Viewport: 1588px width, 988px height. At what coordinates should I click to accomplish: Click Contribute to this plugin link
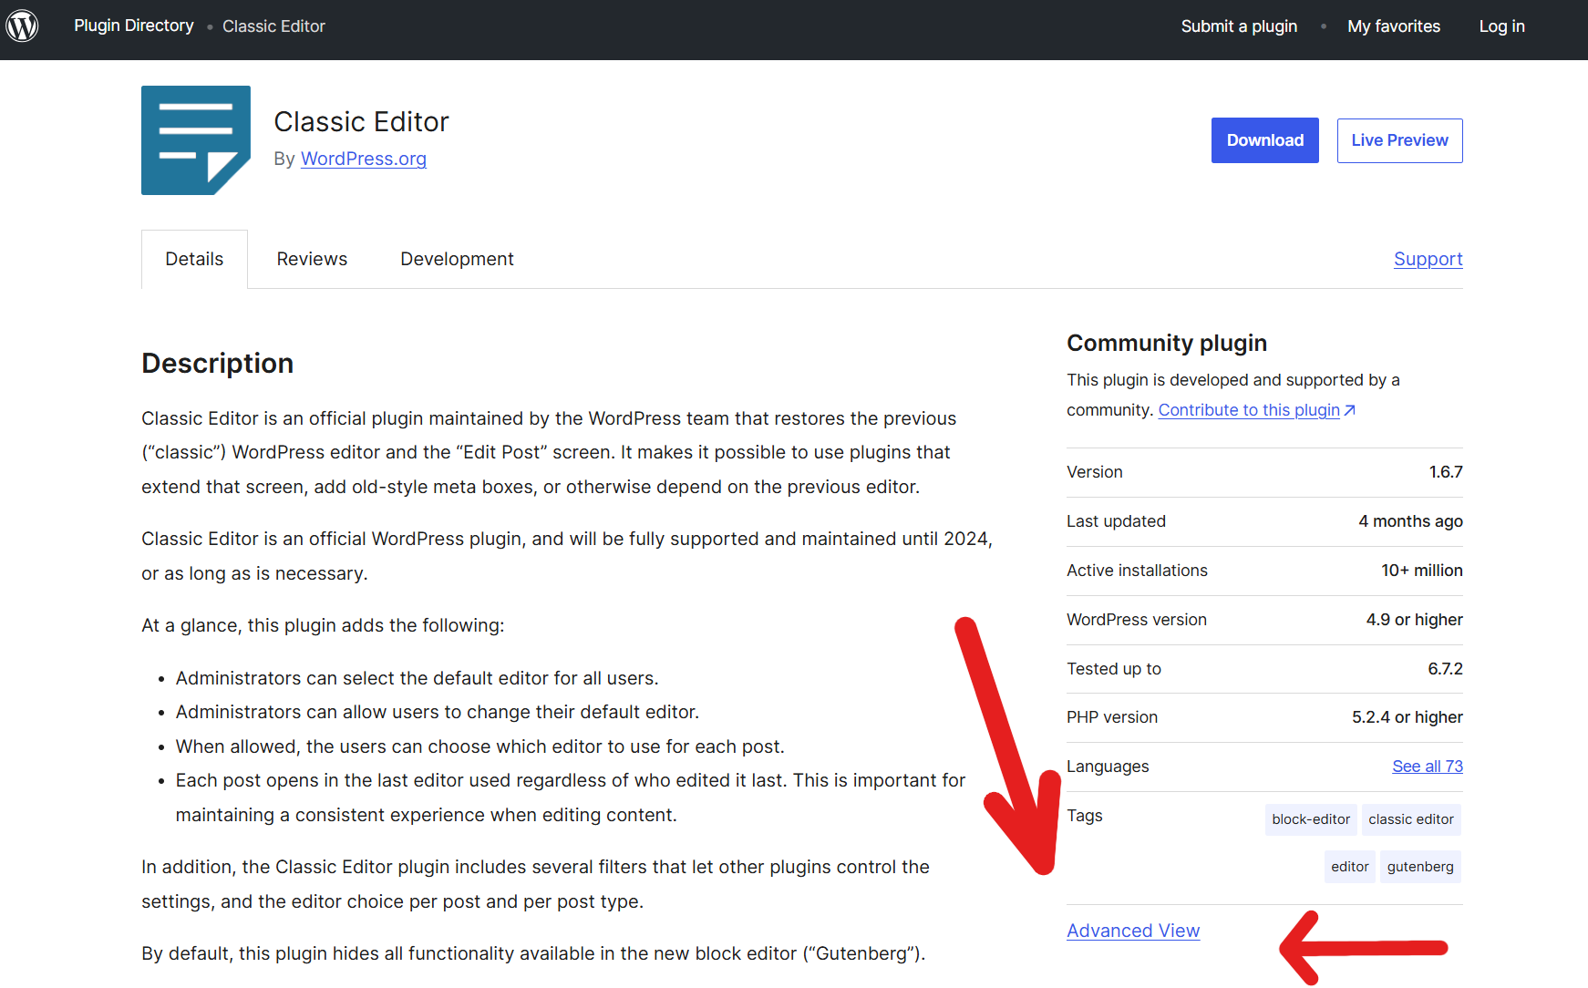1256,410
